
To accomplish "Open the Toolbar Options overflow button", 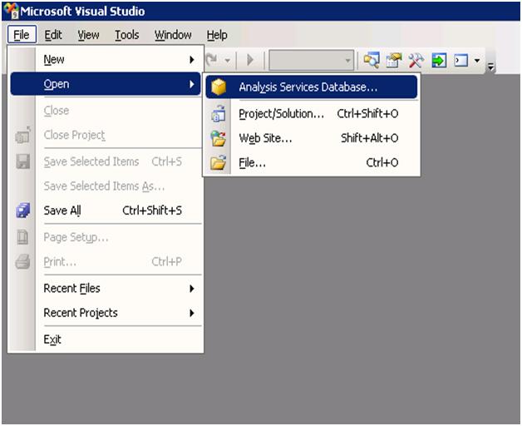I will tap(490, 67).
